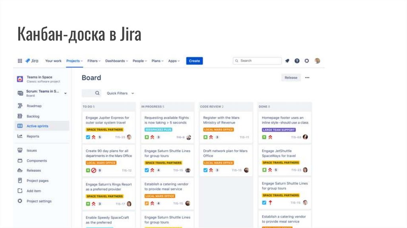Open Roadmap in the sidebar

pos(34,106)
